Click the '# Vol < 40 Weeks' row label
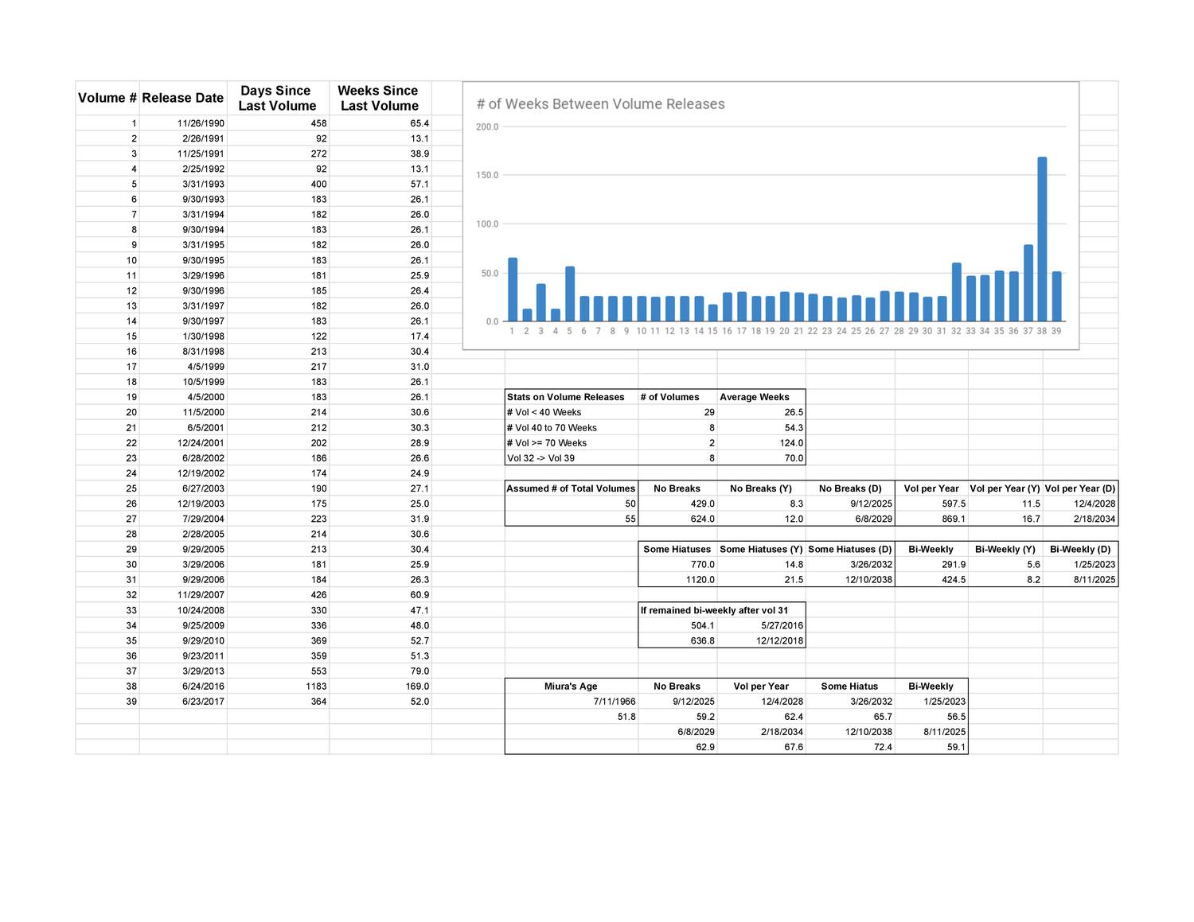This screenshot has height=922, width=1194. click(x=572, y=412)
